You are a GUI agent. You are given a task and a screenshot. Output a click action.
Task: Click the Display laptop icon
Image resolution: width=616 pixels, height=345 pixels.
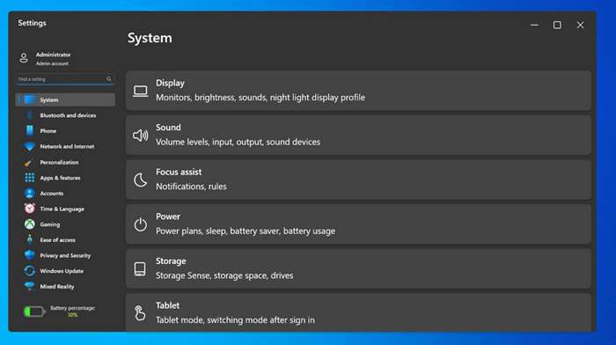(x=140, y=92)
